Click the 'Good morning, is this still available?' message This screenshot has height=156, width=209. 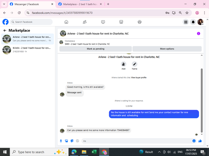pyautogui.click(x=85, y=87)
